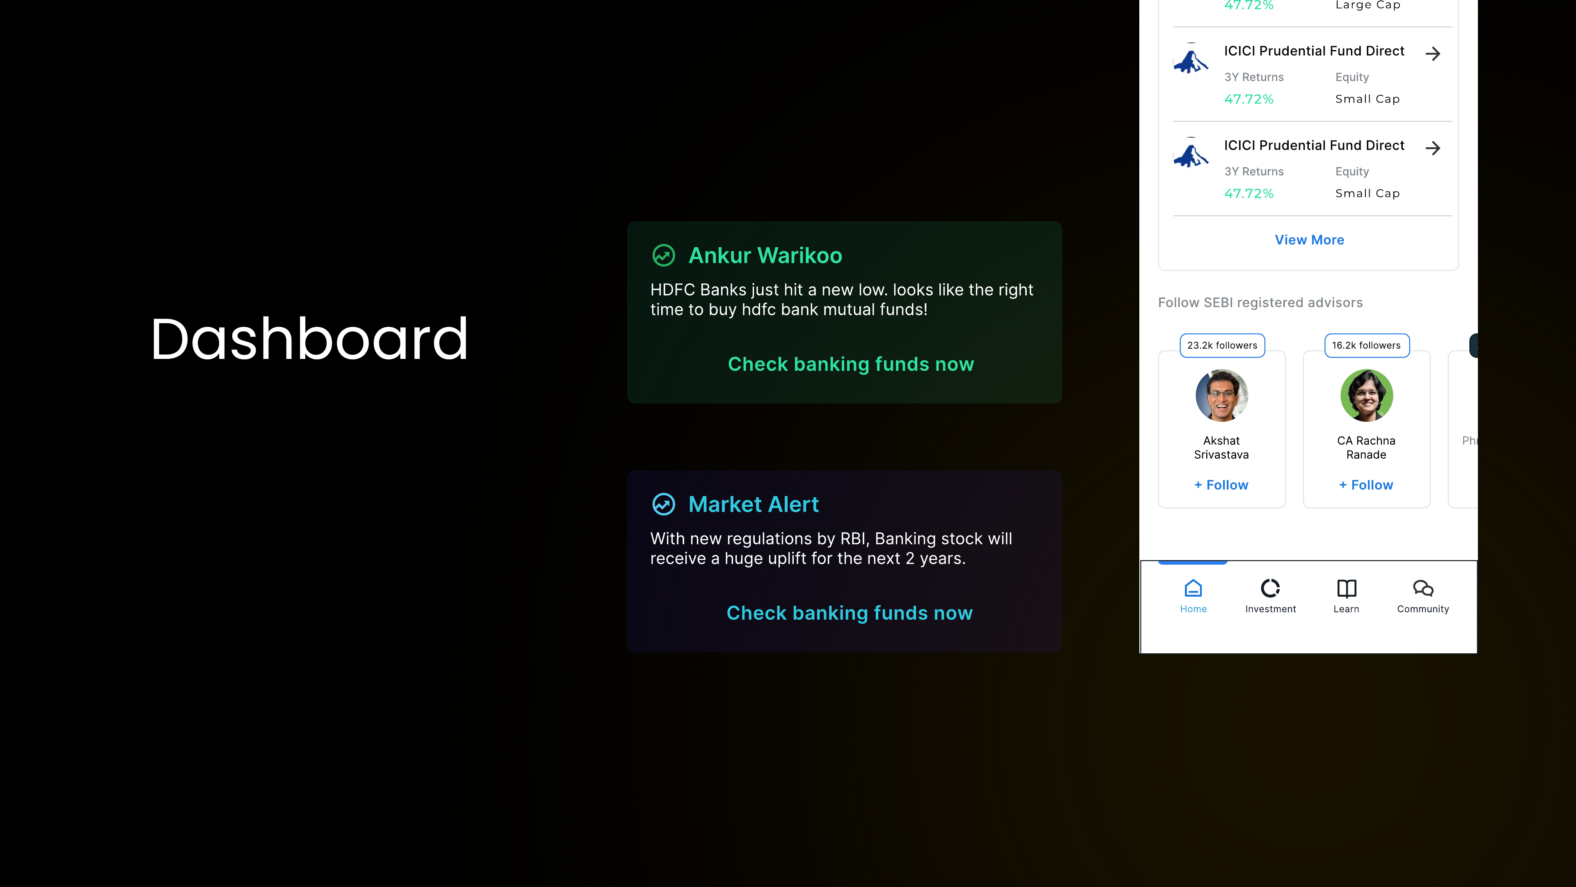Click the 16.2k followers badge
Screen dimensions: 1576x887
click(1367, 345)
